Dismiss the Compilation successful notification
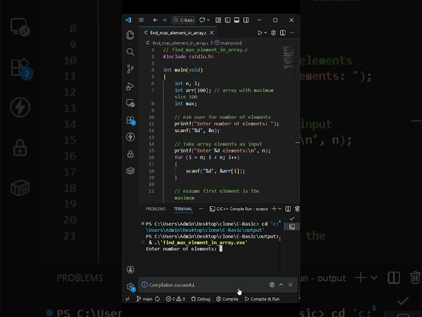This screenshot has height=317, width=422. pyautogui.click(x=290, y=285)
